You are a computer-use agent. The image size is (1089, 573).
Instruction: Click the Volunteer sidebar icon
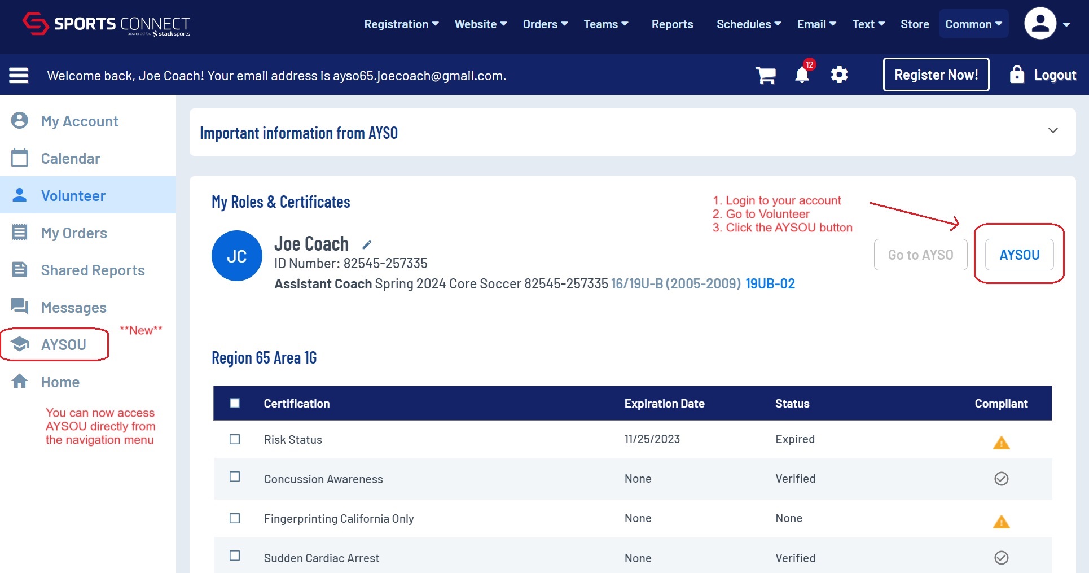[20, 195]
